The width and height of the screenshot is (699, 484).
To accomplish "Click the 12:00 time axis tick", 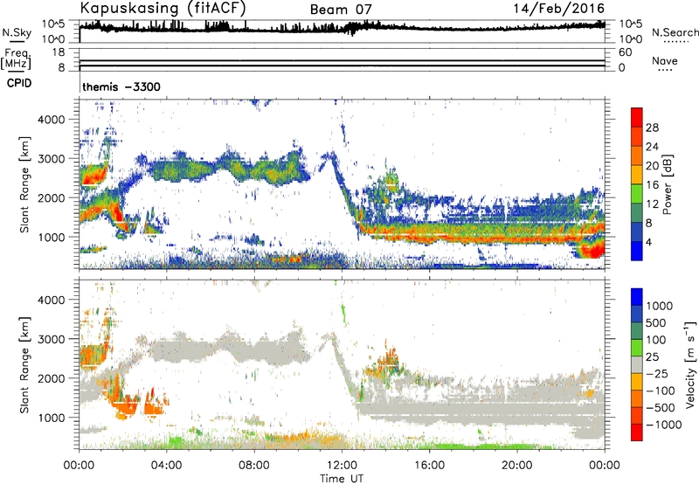I will click(x=342, y=466).
